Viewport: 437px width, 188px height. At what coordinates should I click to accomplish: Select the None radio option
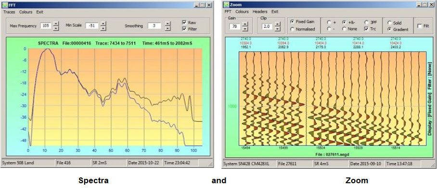pos(344,29)
